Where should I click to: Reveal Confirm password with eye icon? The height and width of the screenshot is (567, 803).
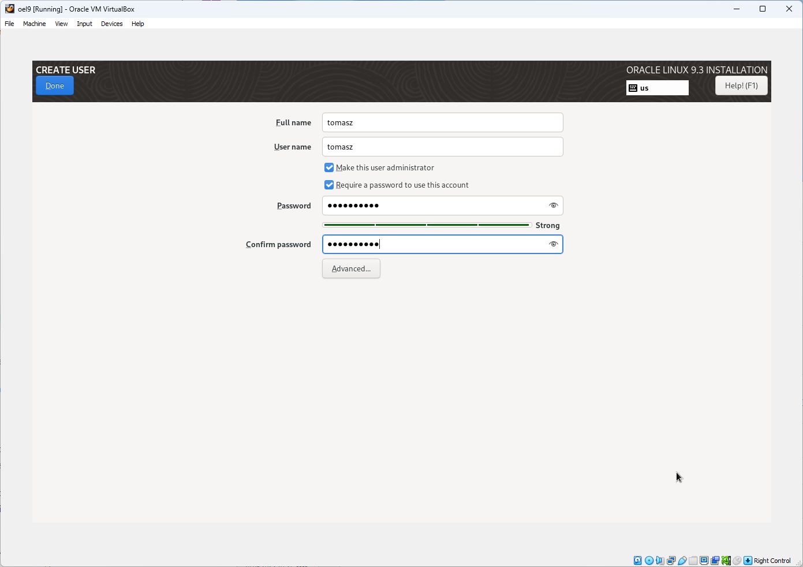point(553,244)
